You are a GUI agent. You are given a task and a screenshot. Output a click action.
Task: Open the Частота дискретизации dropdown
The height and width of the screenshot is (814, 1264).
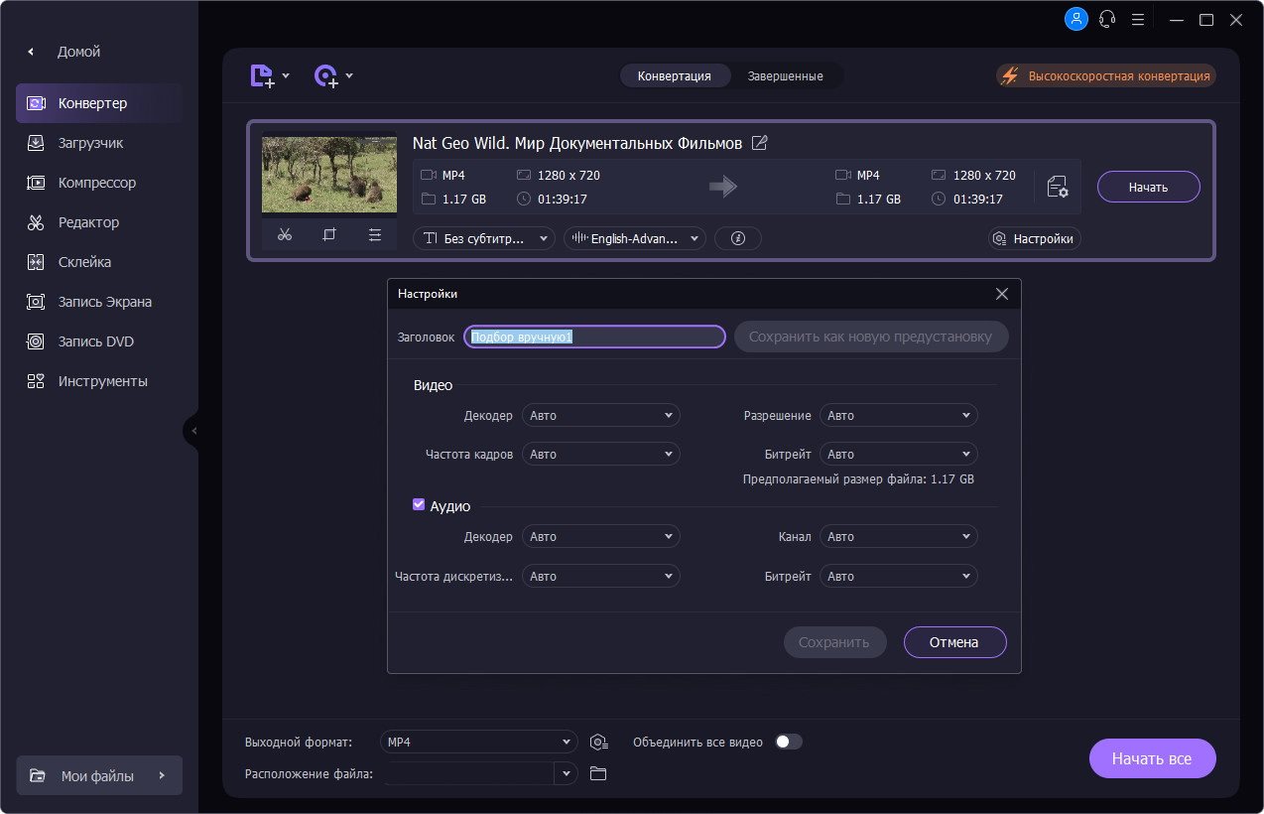[x=601, y=576]
